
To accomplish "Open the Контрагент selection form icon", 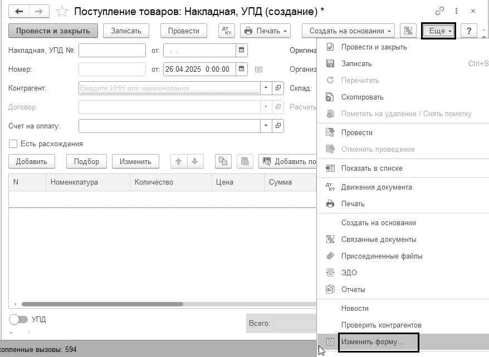I will (x=278, y=88).
